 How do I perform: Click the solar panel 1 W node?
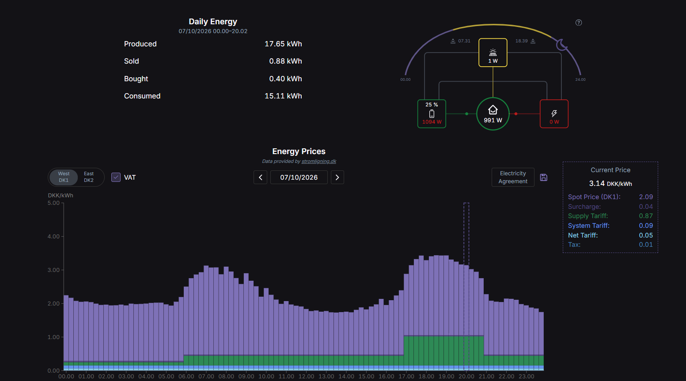[493, 53]
